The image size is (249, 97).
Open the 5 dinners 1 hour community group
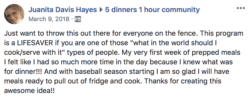click(152, 10)
